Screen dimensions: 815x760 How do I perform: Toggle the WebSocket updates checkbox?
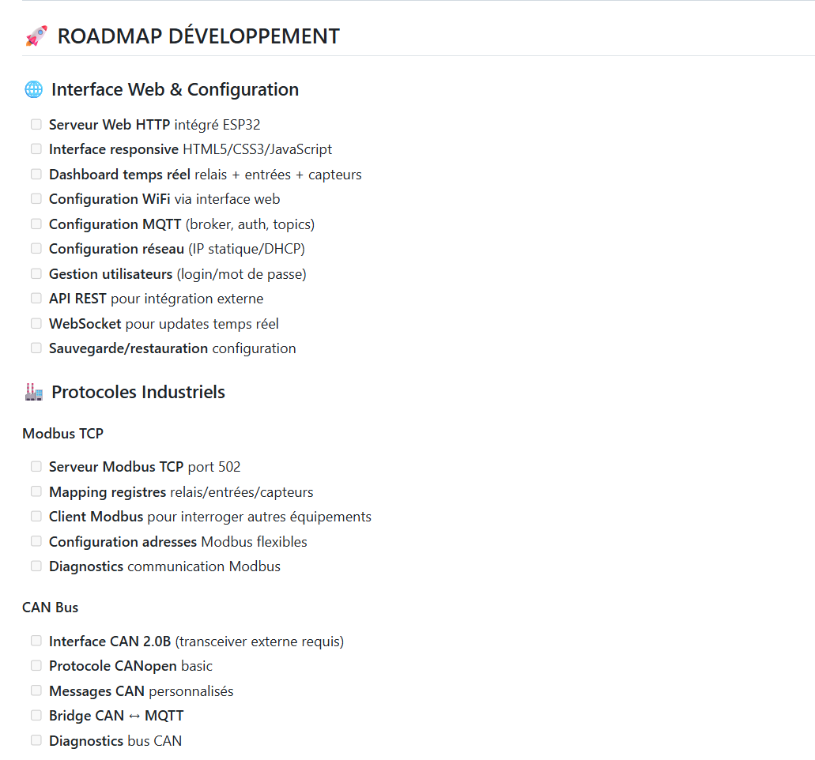(36, 323)
